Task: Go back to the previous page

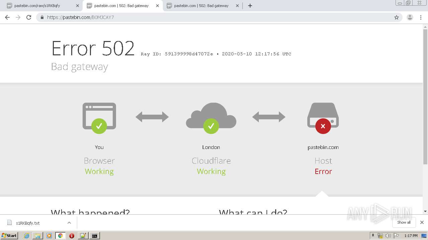Action: coord(7,17)
